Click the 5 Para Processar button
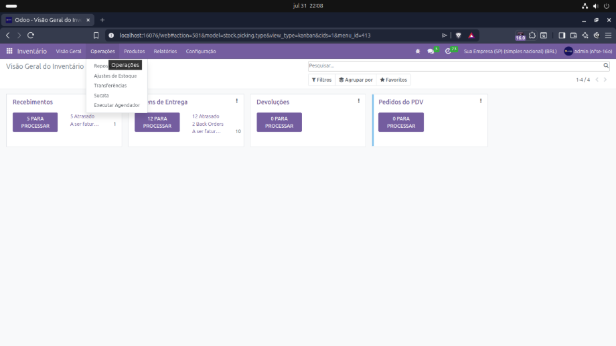616x346 pixels. click(35, 122)
